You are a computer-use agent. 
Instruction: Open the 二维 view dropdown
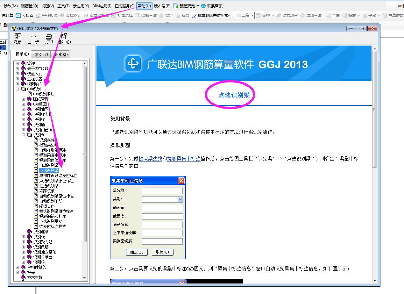click(x=252, y=15)
